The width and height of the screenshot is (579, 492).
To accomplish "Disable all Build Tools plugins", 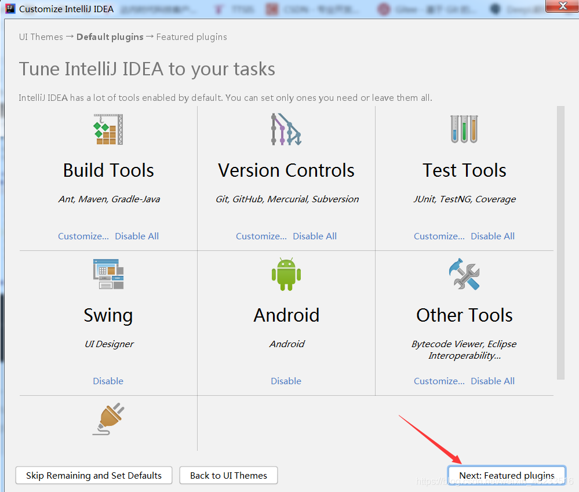I will [x=137, y=236].
